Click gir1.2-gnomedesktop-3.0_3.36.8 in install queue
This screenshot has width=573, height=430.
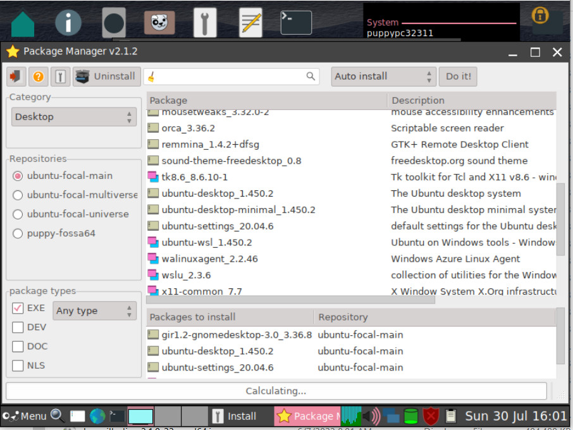tap(351, 335)
